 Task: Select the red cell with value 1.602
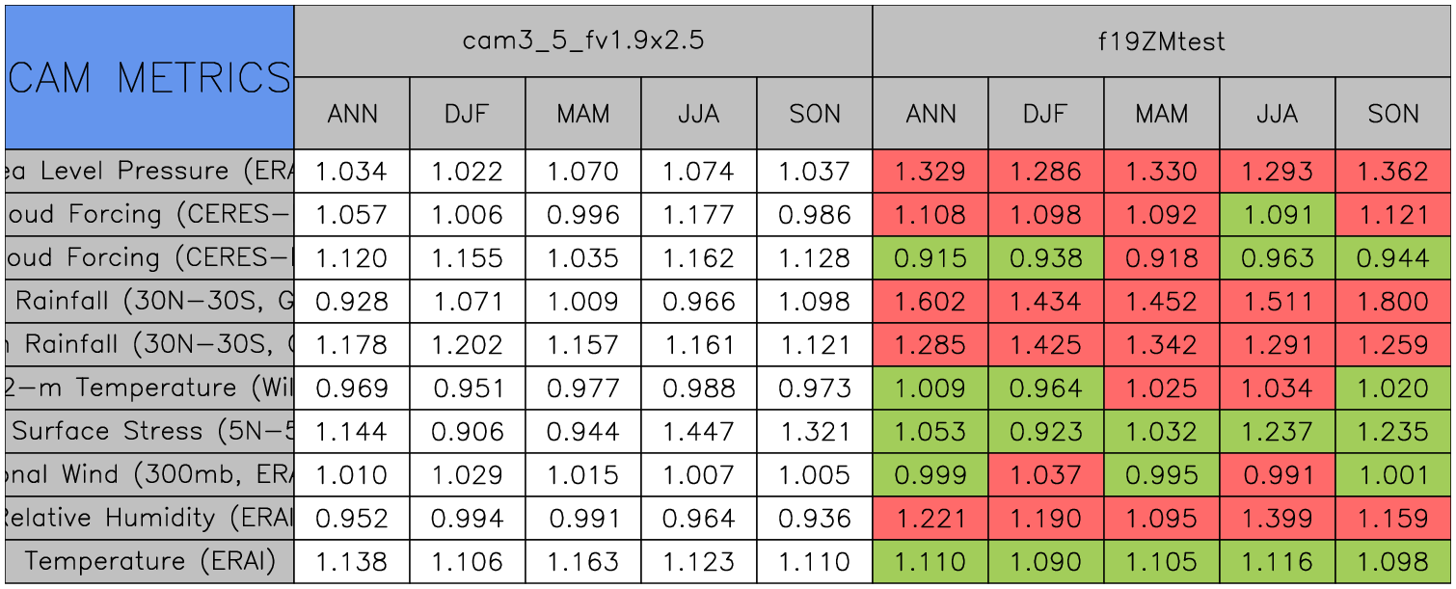point(930,302)
